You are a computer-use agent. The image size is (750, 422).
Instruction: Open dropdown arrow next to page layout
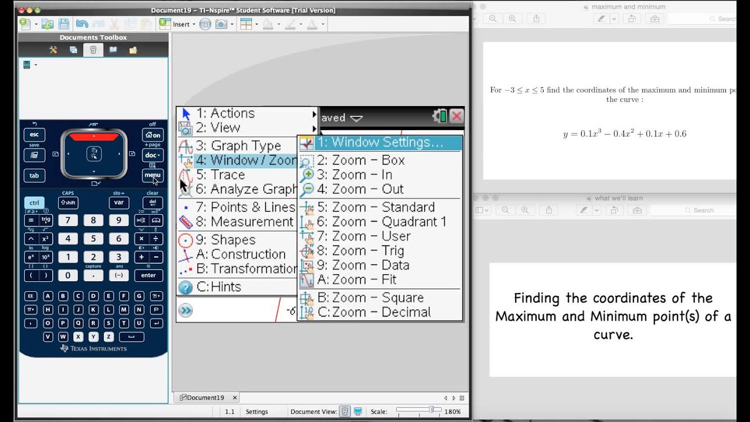coord(257,25)
